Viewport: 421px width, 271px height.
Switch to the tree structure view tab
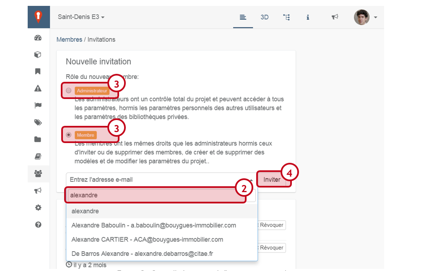click(x=286, y=17)
